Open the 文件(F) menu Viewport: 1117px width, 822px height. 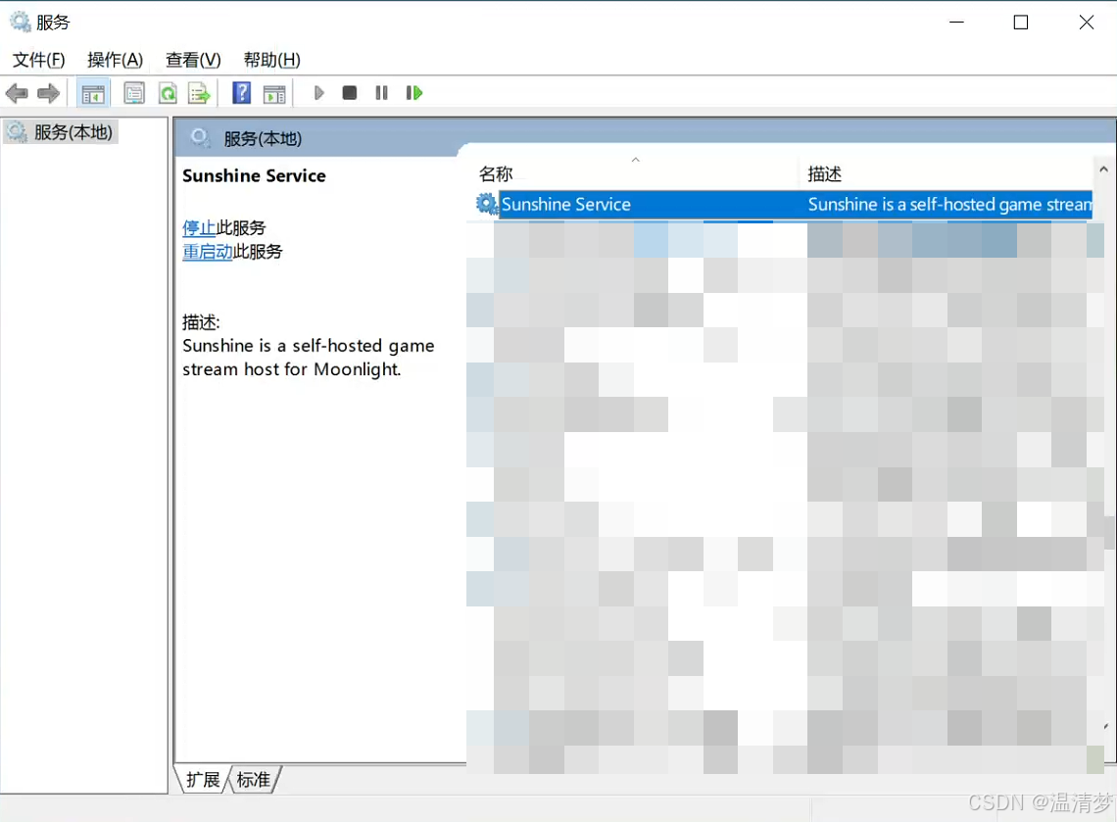point(38,60)
